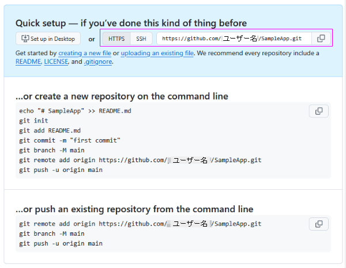Viewport: 346px width, 268px height.
Task: Copy the repository HTTPS URL to clipboard
Action: [x=321, y=39]
